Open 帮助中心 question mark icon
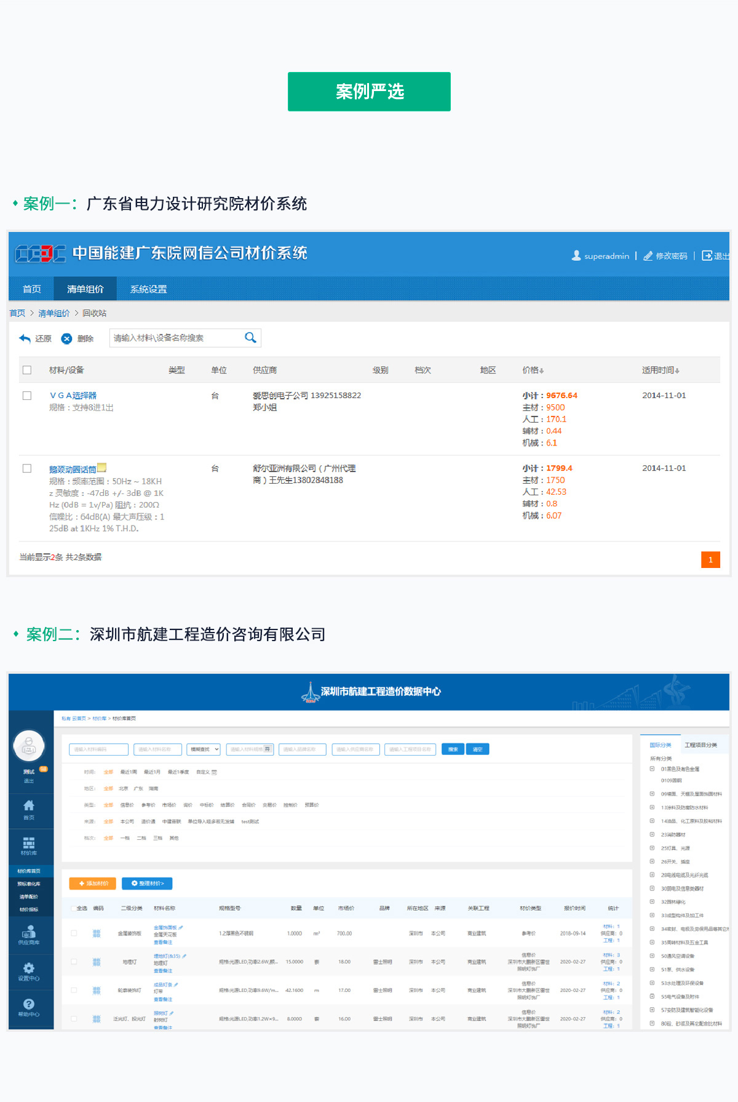This screenshot has height=1102, width=738. (x=29, y=1004)
